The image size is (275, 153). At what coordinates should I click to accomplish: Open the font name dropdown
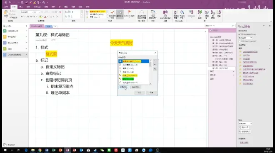coord(32,12)
